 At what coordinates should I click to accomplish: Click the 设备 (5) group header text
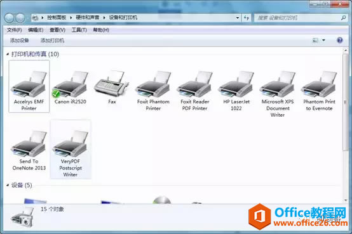coord(22,185)
